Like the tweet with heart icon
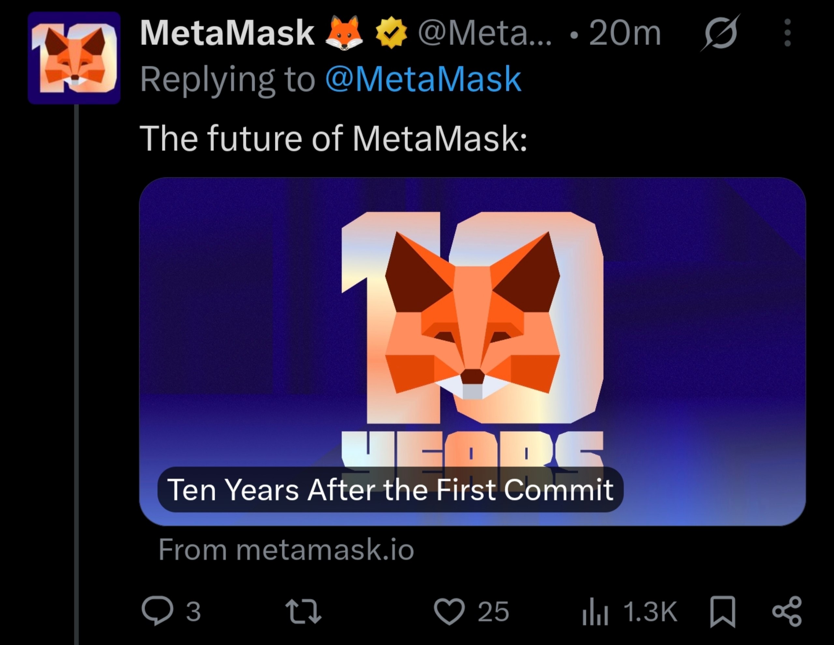This screenshot has height=645, width=834. pyautogui.click(x=450, y=611)
